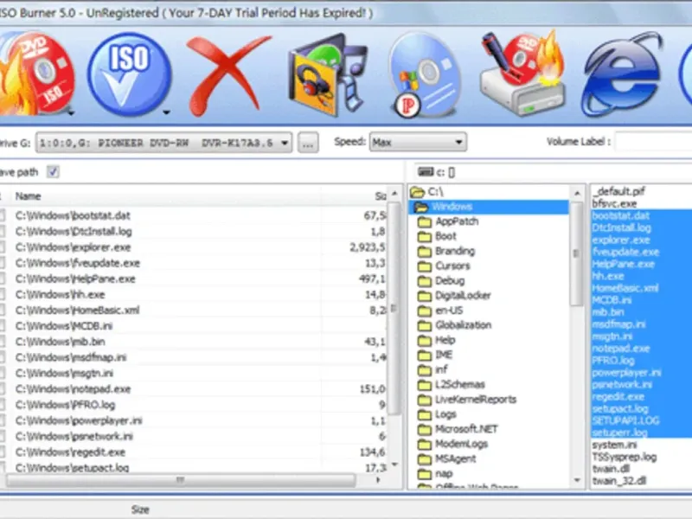Open the Logs folder
This screenshot has width=692, height=519.
click(x=437, y=414)
